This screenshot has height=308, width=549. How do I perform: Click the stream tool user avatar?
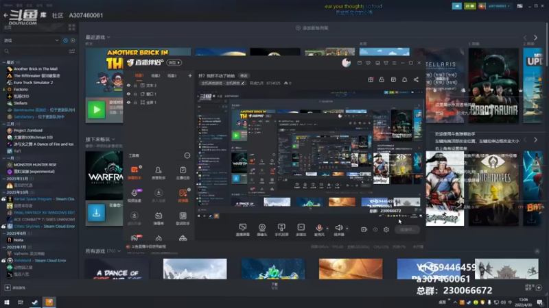pyautogui.click(x=346, y=63)
